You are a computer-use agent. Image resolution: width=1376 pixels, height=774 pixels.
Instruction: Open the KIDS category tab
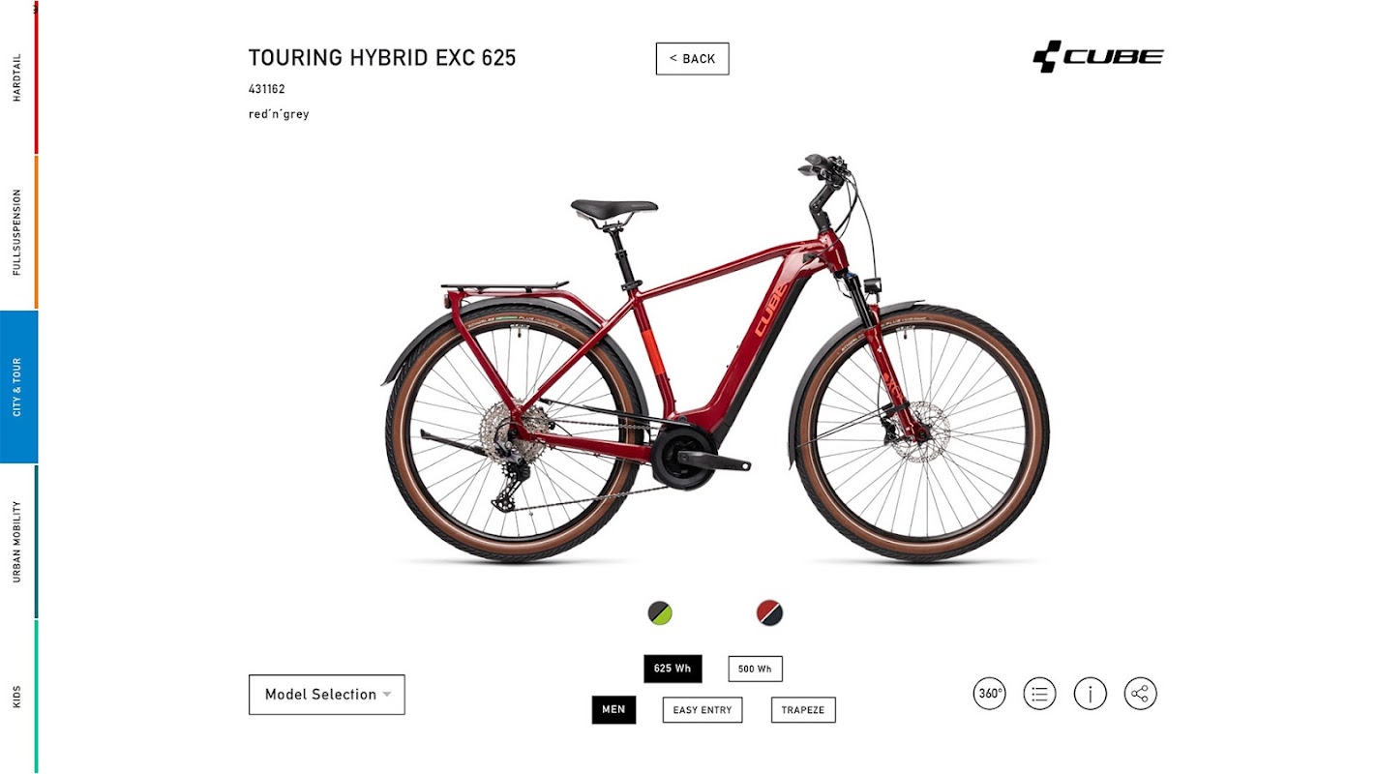[x=18, y=697]
